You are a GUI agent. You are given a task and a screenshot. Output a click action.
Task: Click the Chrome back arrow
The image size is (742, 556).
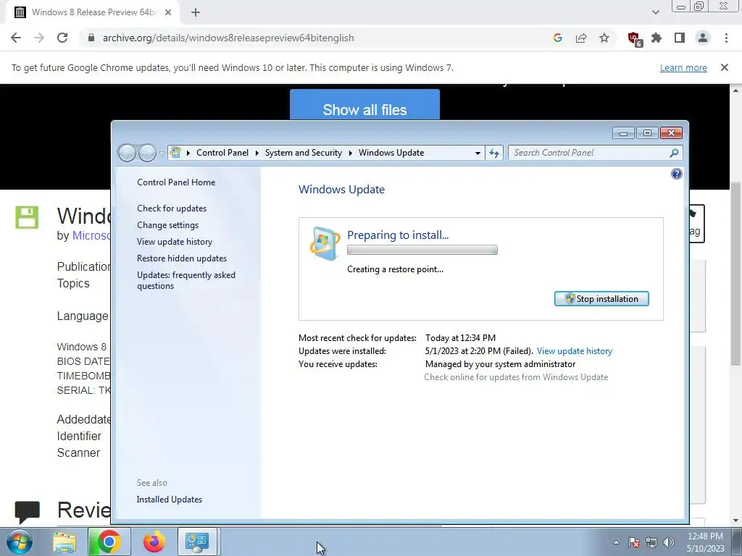tap(16, 38)
